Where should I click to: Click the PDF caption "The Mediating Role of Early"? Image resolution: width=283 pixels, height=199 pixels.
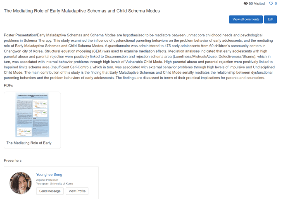click(x=29, y=143)
